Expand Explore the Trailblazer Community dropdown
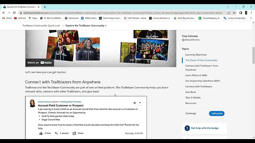The image size is (255, 143). pyautogui.click(x=86, y=26)
